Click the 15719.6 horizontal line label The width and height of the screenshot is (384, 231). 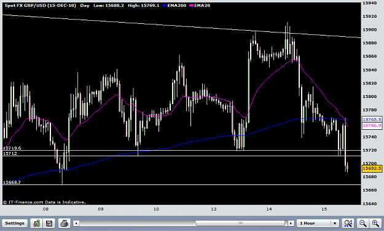point(12,148)
